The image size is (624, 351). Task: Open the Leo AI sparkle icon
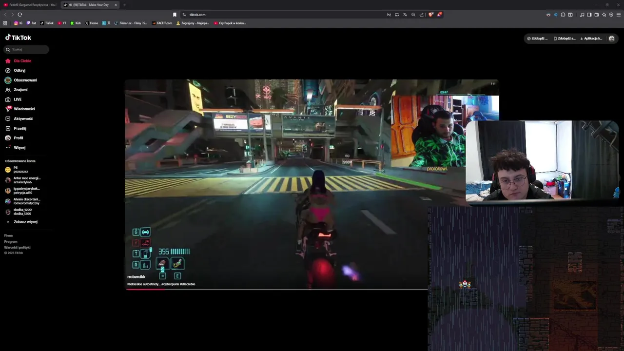coord(604,15)
